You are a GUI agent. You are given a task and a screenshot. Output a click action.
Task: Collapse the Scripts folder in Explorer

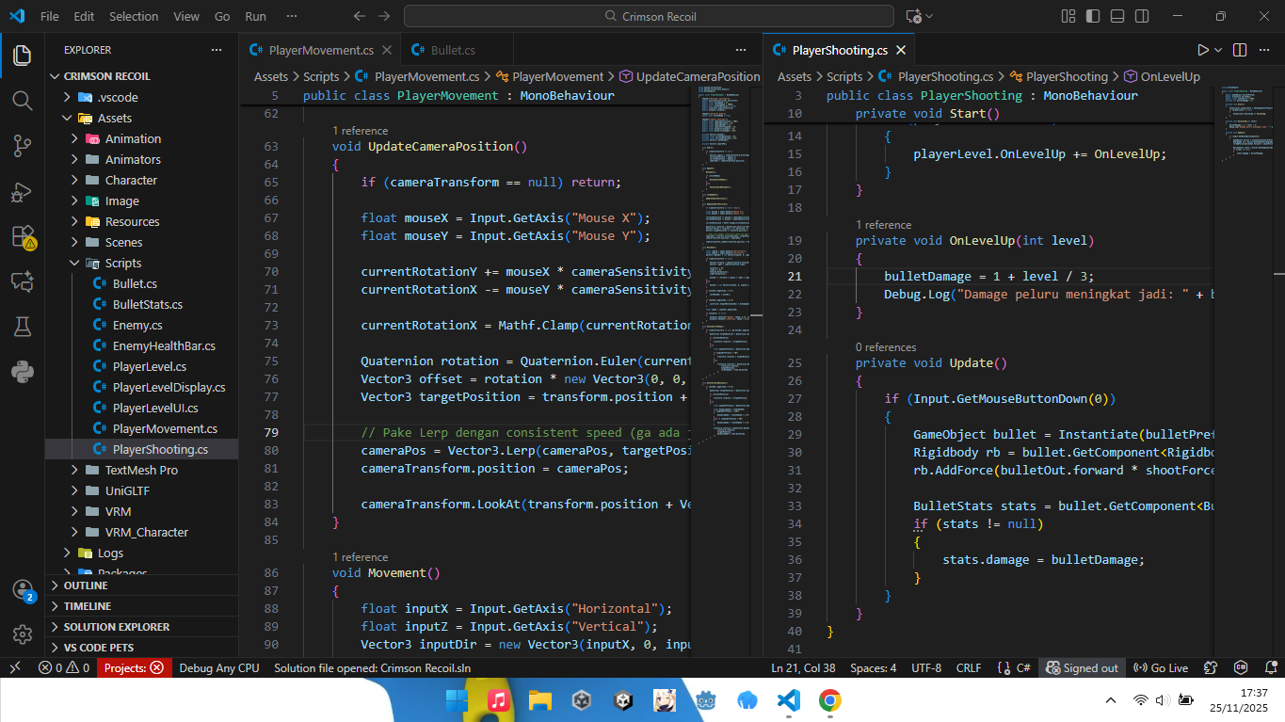122,263
